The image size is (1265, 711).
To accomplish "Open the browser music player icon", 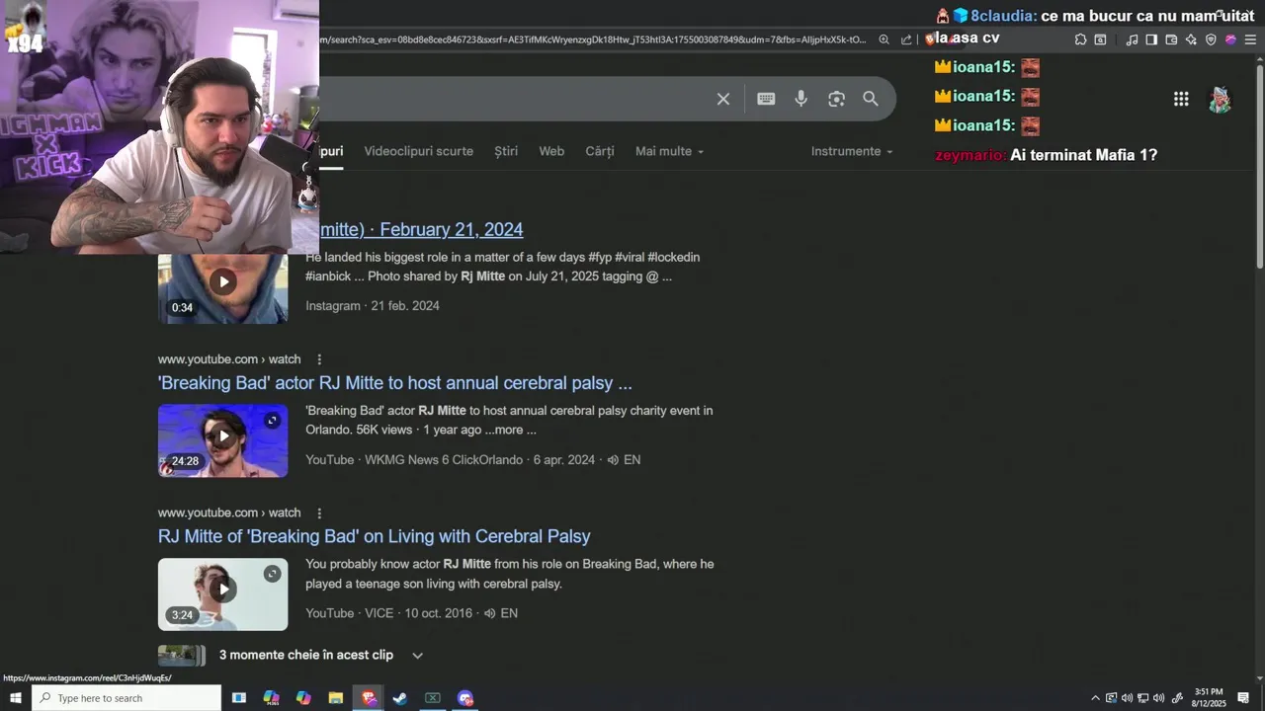I will point(1132,39).
